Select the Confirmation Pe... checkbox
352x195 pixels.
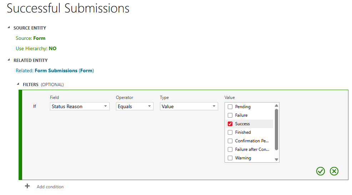coord(230,141)
